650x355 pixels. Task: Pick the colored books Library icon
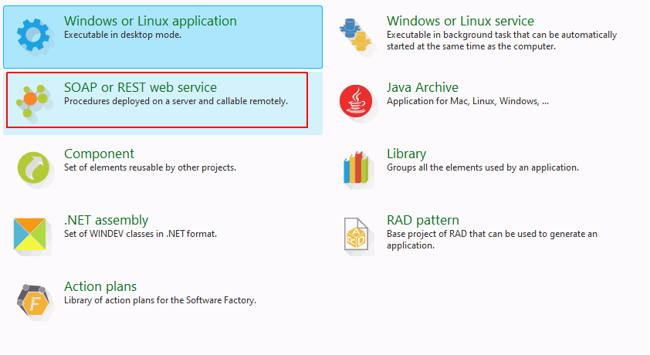point(356,167)
